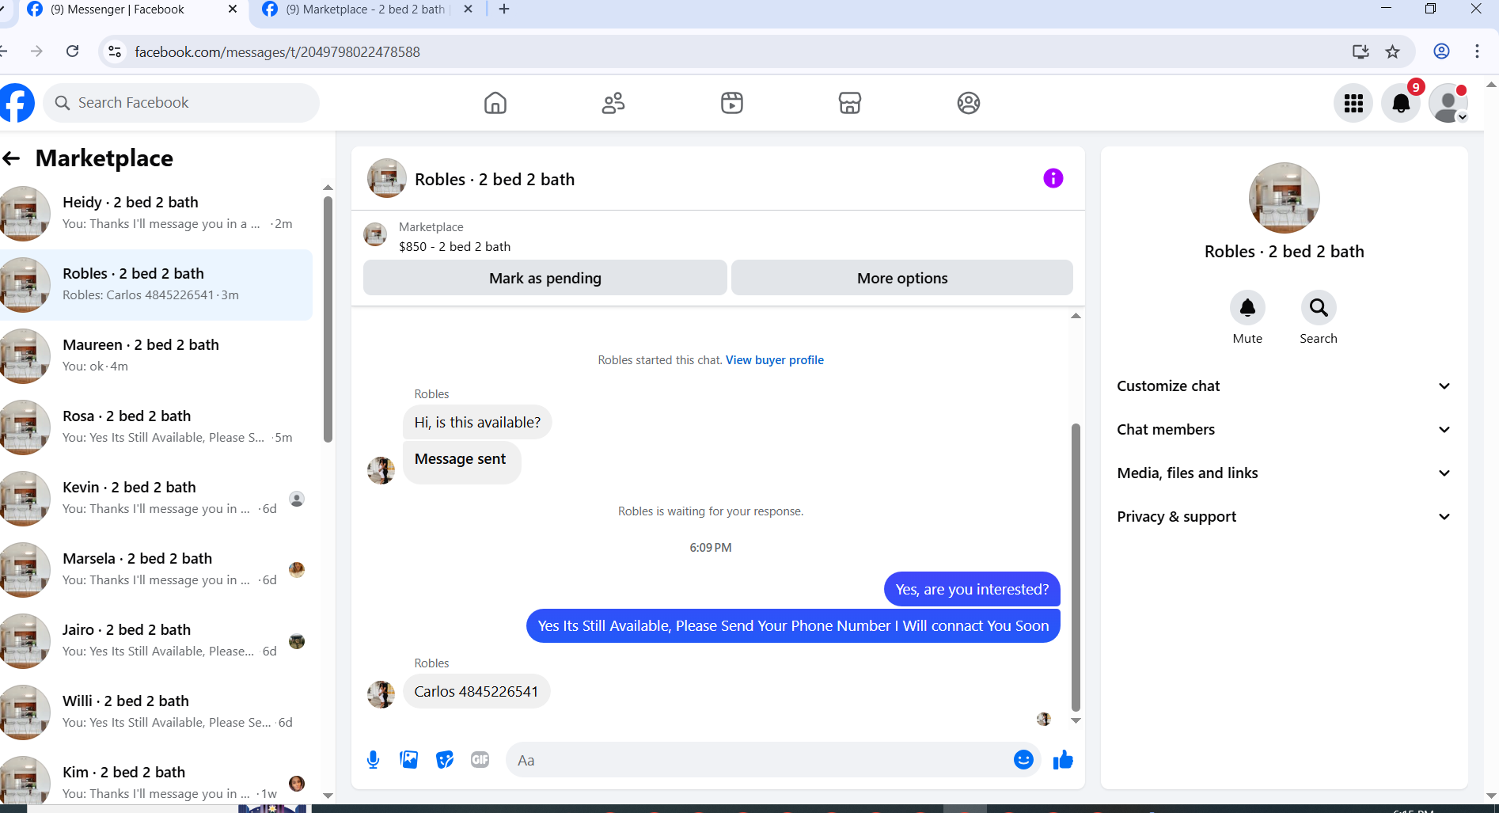Open Kevin · 2 bed 2 bath conversation
Screen dimensions: 1499x813
point(156,499)
